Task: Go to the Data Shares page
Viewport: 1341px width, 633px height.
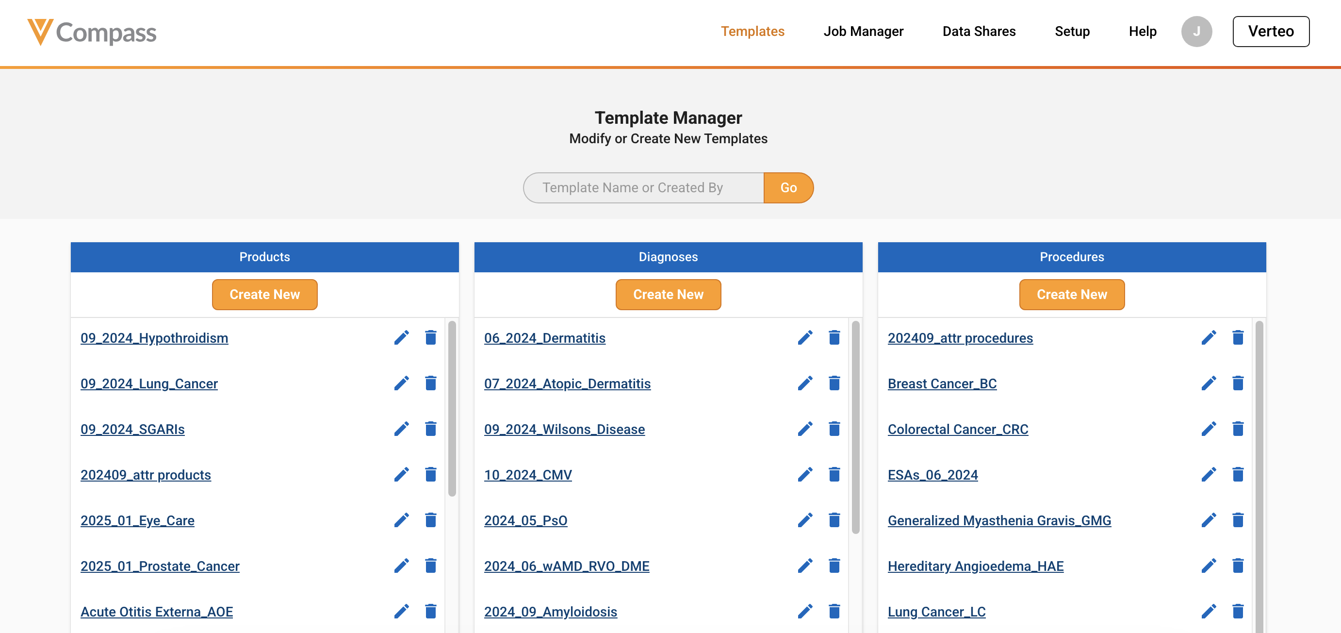Action: 979,31
